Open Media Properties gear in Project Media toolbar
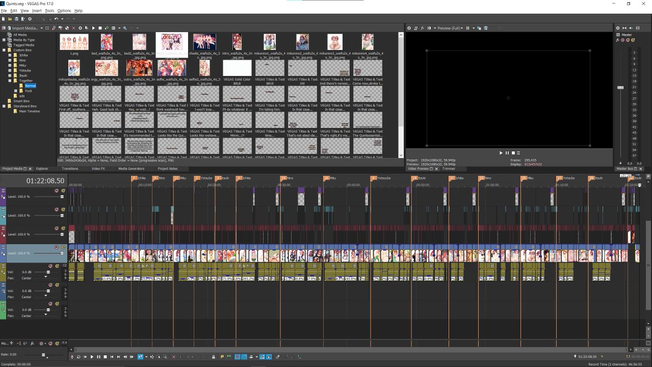The height and width of the screenshot is (367, 652). point(80,28)
